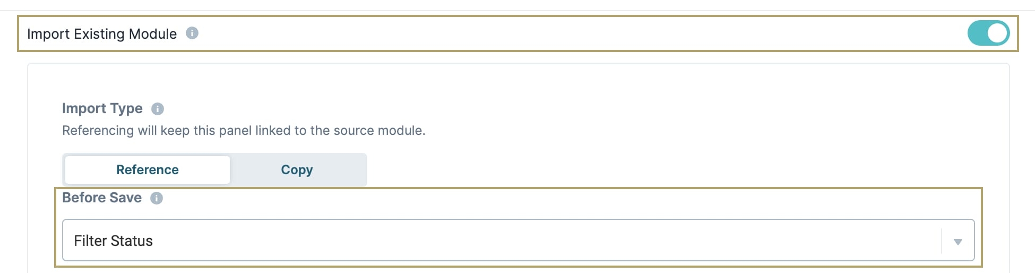Click the blank space in Import Existing Module row
The width and height of the screenshot is (1035, 273).
(x=579, y=33)
